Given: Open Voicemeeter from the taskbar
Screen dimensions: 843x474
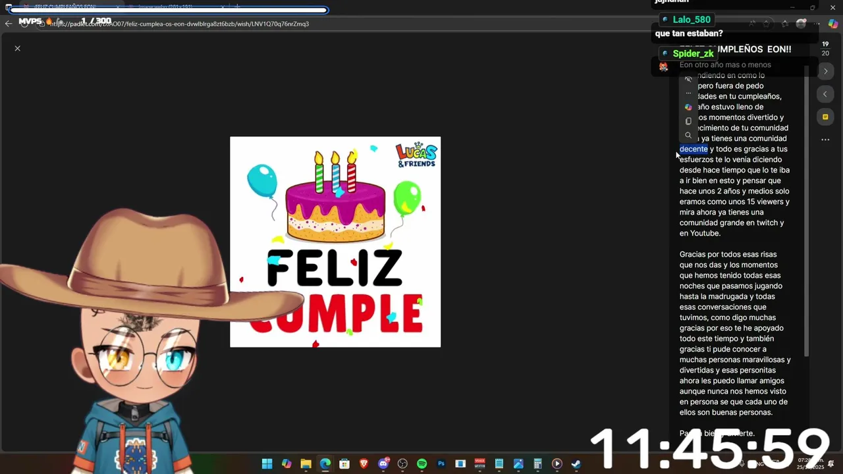Looking at the screenshot, I should 480,463.
